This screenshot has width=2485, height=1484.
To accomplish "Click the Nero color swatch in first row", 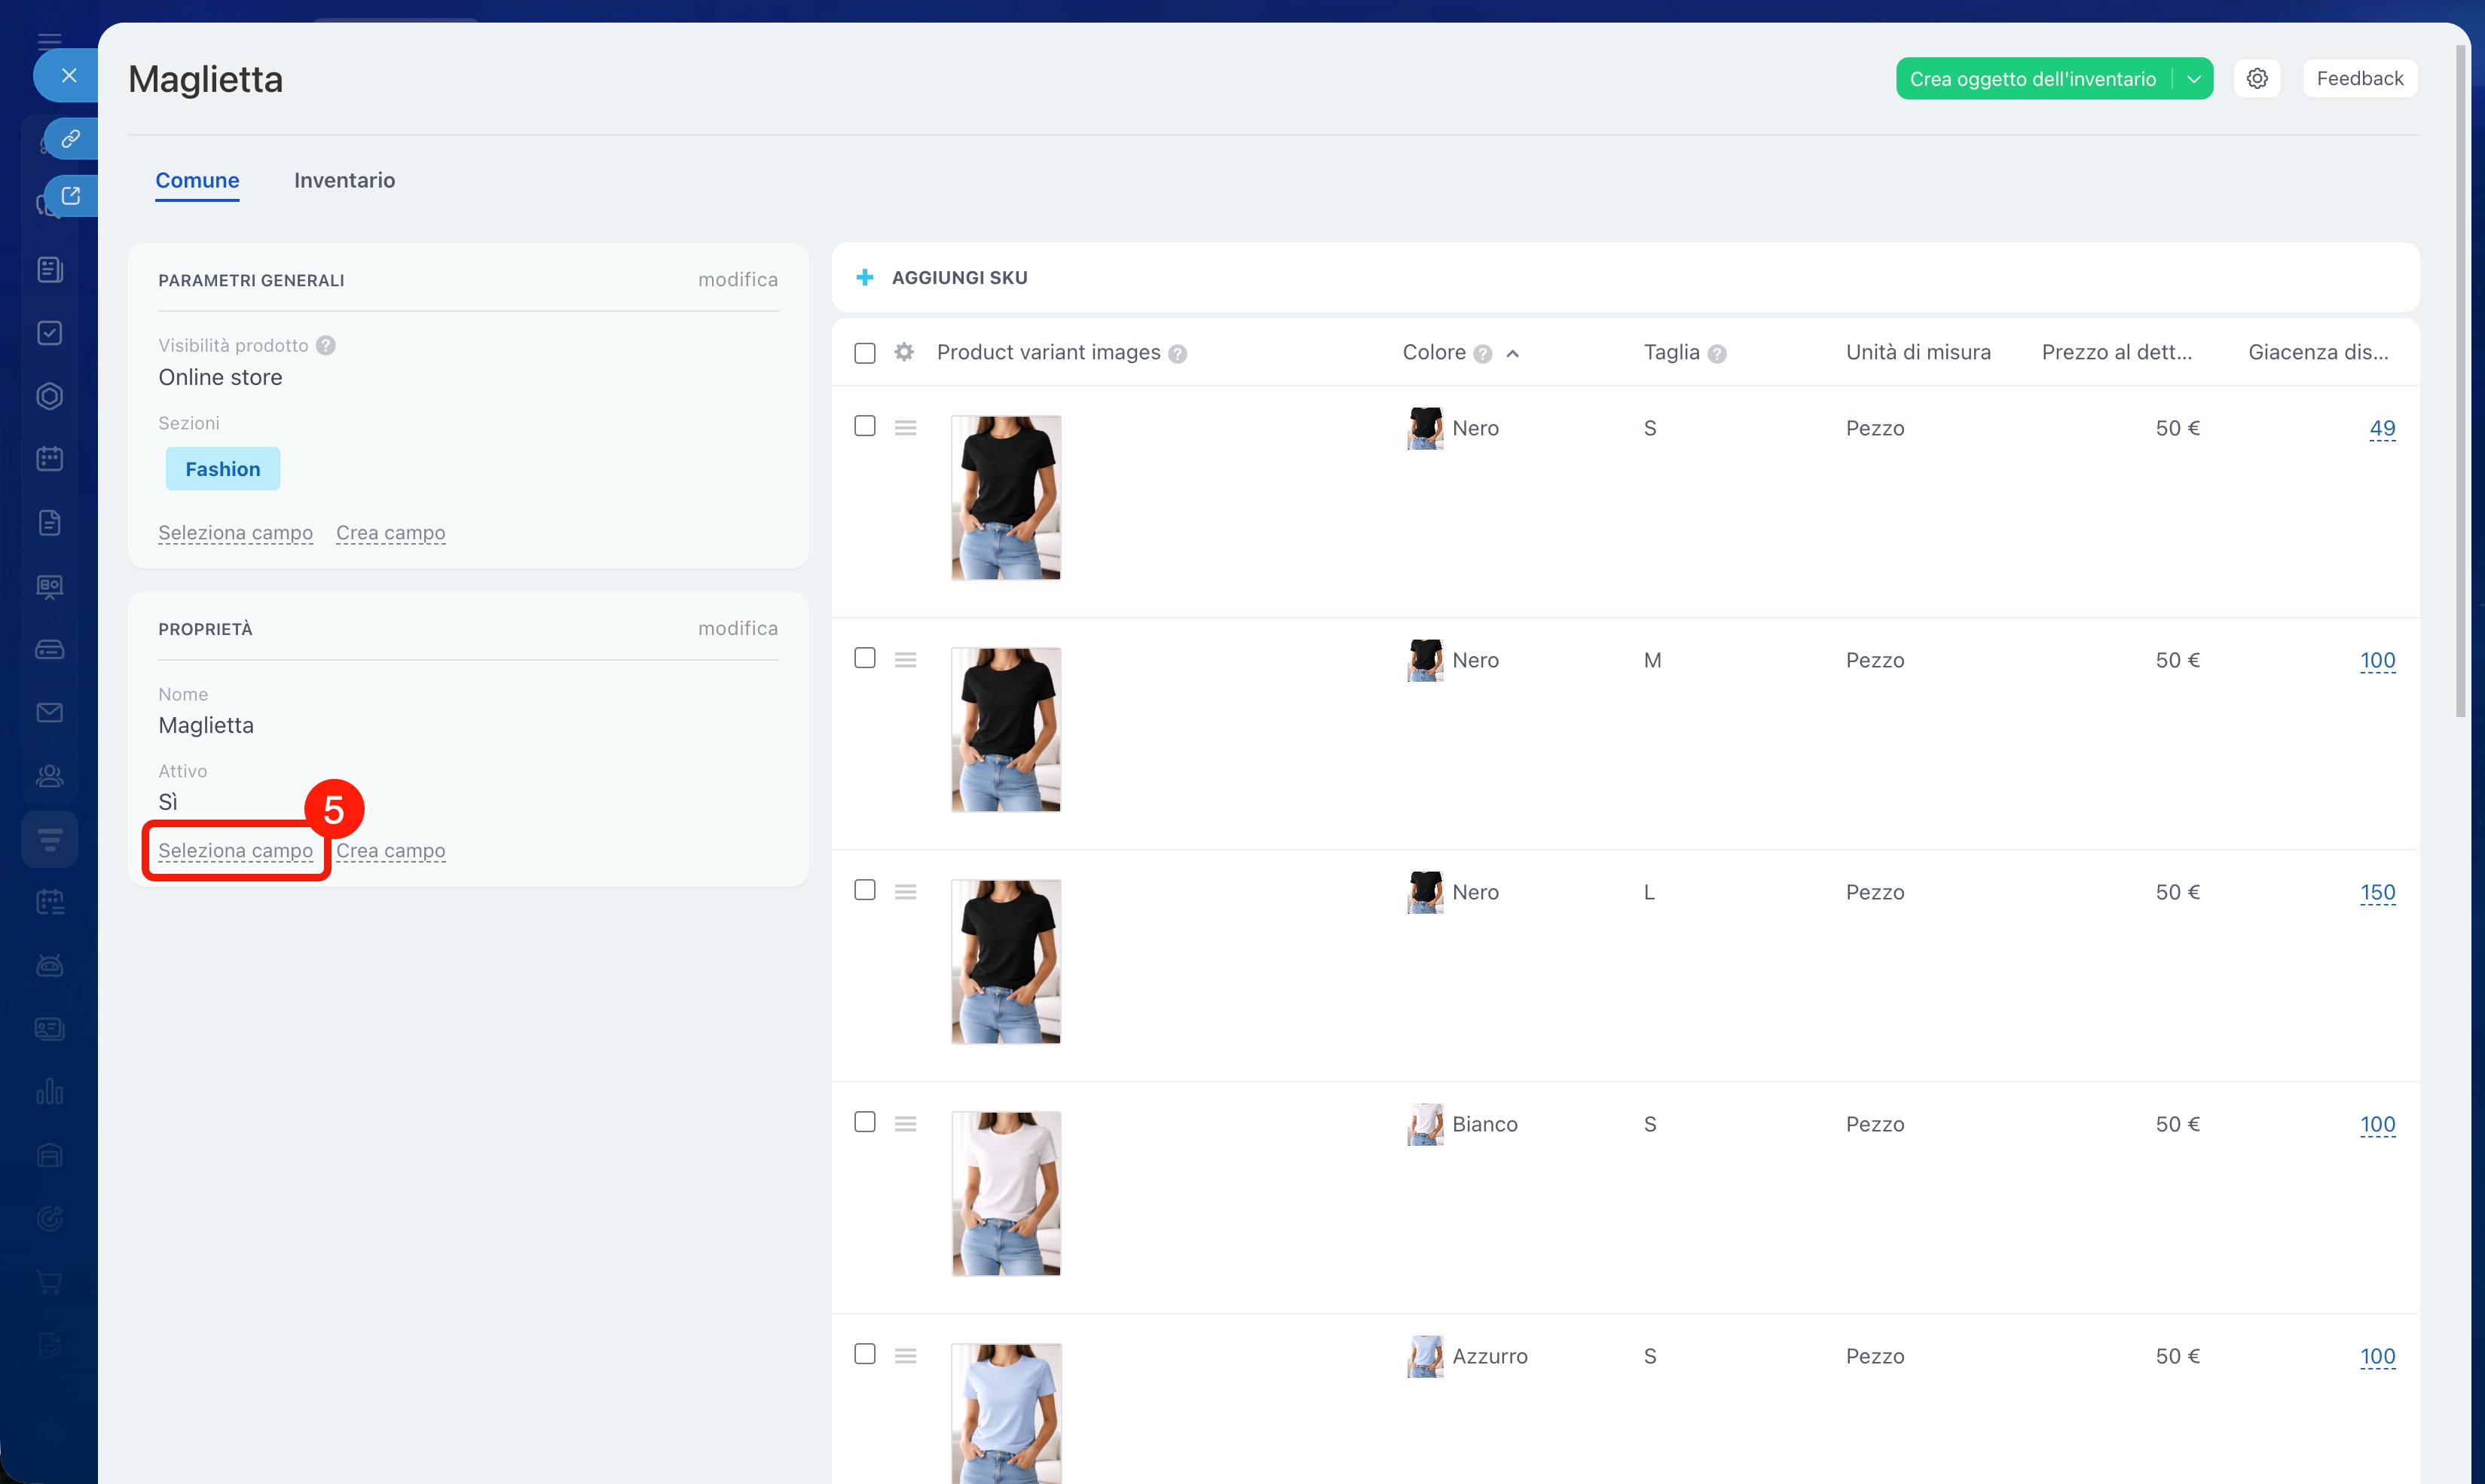I will click(x=1424, y=428).
